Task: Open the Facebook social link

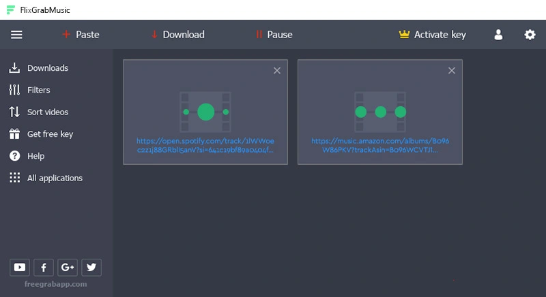Action: click(x=44, y=268)
